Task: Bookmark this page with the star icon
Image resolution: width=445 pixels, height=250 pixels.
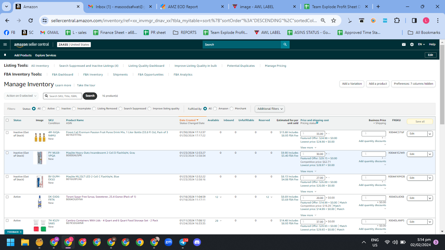Action: [x=334, y=21]
